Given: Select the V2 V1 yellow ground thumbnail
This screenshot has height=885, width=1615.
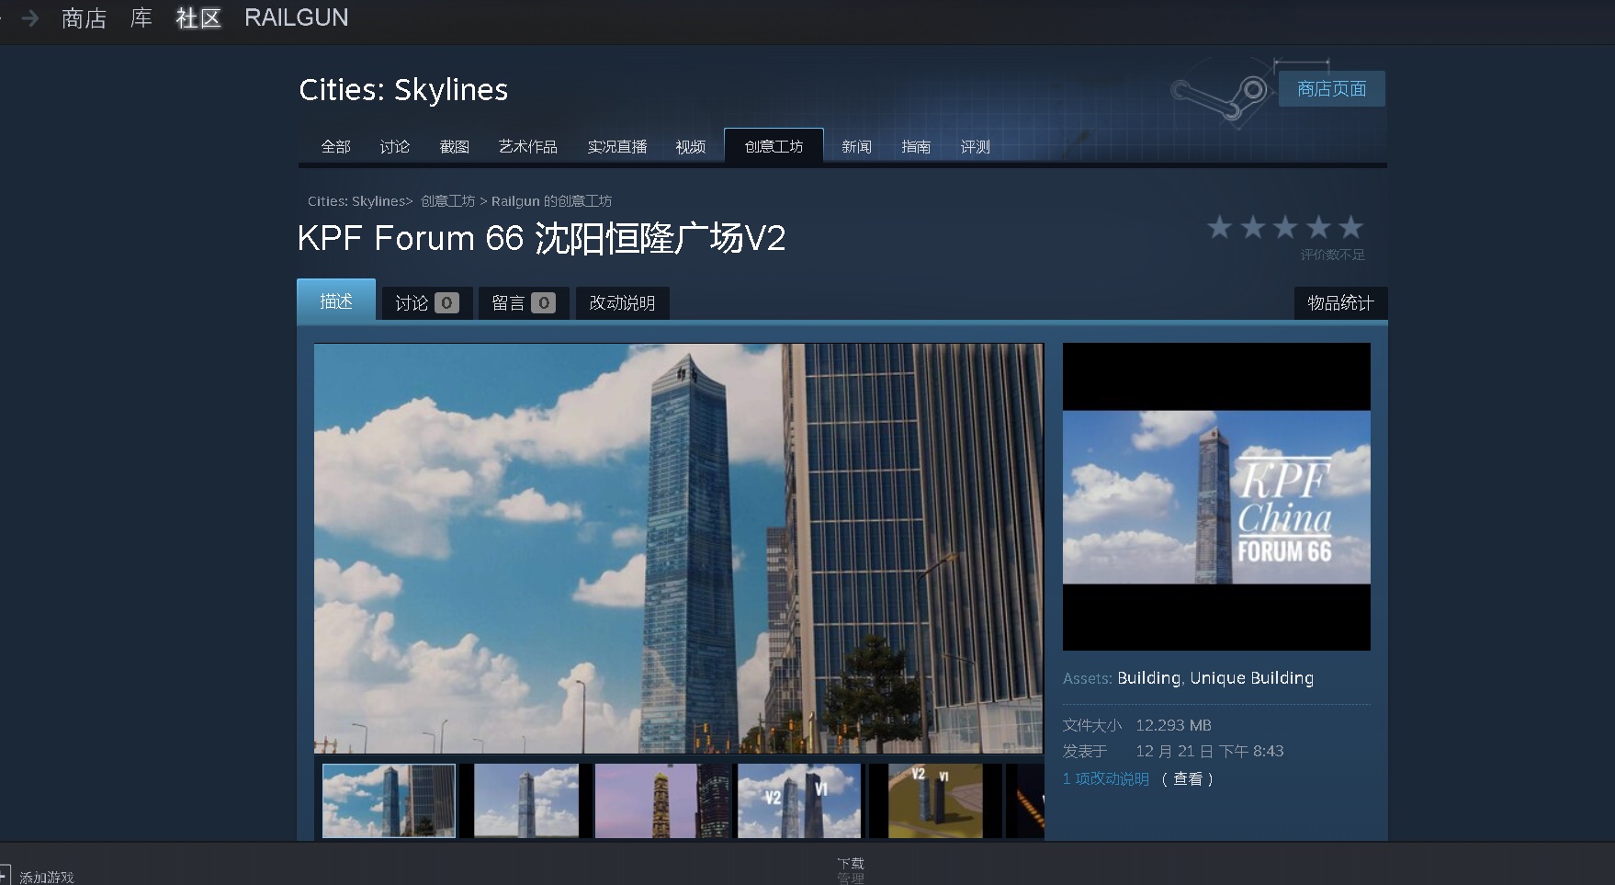Looking at the screenshot, I should coord(933,800).
